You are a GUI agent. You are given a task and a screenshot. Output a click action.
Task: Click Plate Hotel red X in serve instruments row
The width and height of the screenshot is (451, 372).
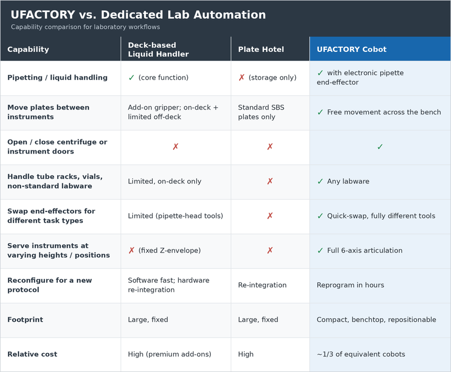pyautogui.click(x=270, y=250)
